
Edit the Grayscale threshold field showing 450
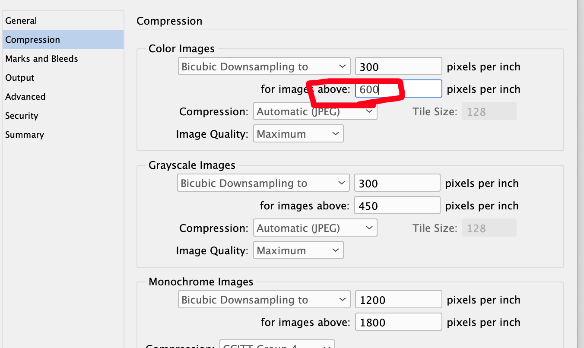397,205
